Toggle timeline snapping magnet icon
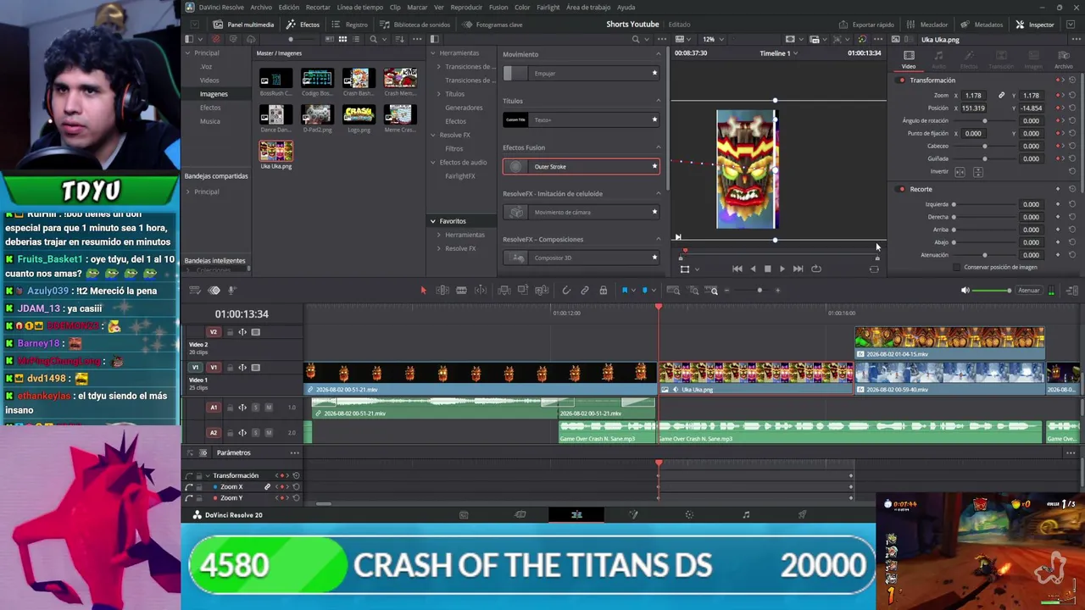 pos(566,291)
